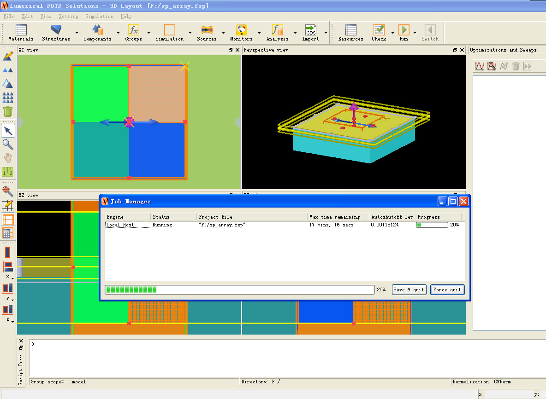The height and width of the screenshot is (399, 546).
Task: Close the Script Prompt panel
Action: click(x=21, y=341)
